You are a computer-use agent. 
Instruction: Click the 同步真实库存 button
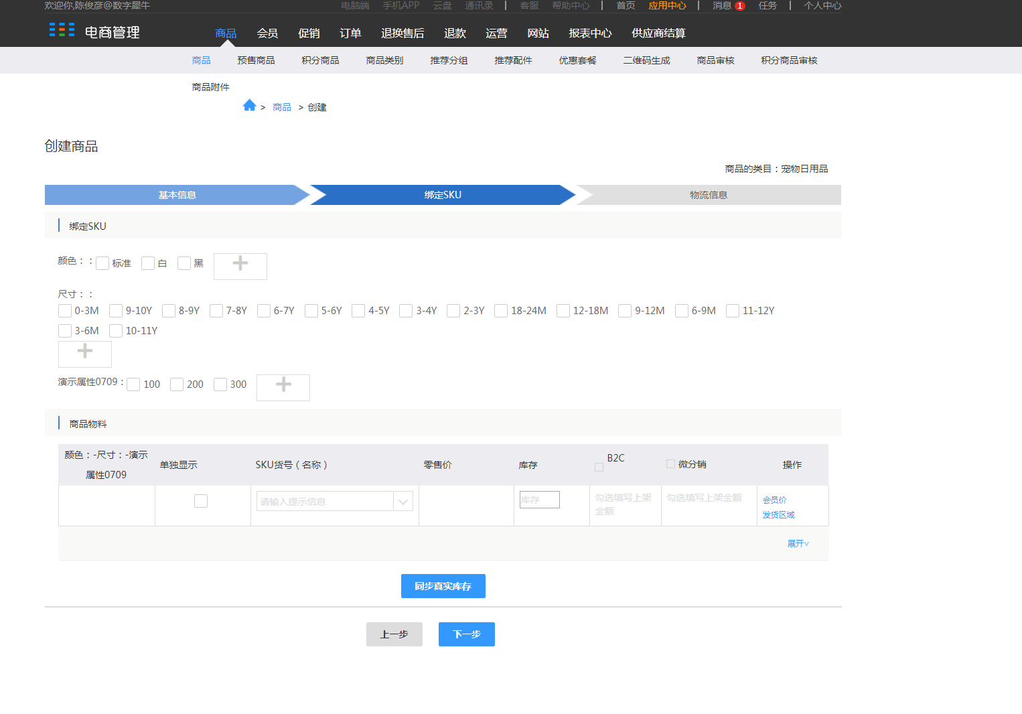point(443,586)
